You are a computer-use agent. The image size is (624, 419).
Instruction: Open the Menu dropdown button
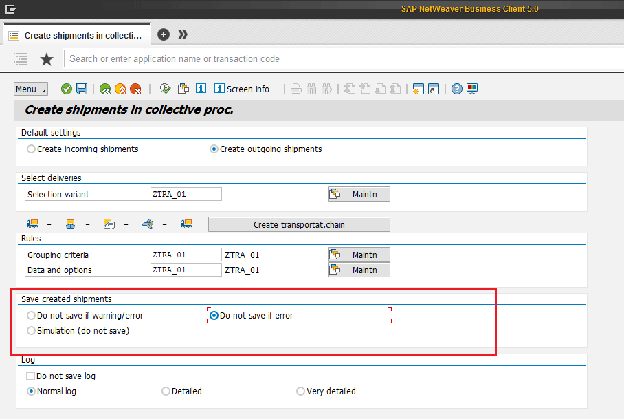31,89
